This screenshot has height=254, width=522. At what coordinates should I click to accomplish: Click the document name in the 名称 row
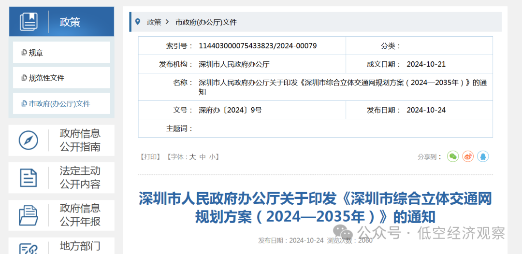pos(343,87)
